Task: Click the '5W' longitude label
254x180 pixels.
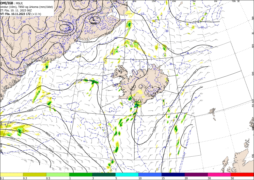Action: tap(194, 1)
